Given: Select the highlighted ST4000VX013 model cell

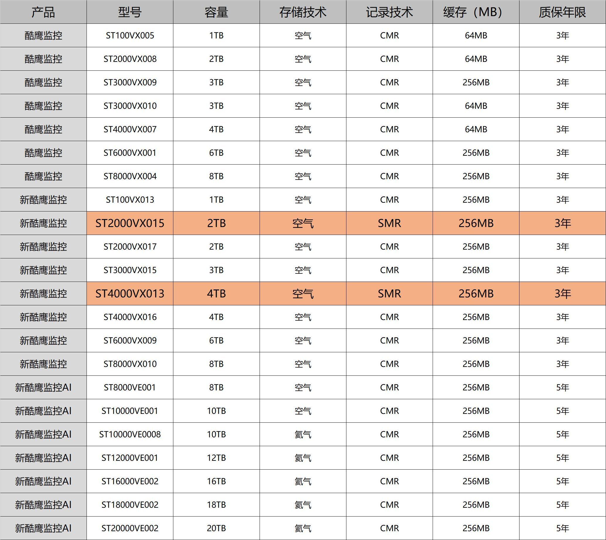Looking at the screenshot, I should 129,293.
